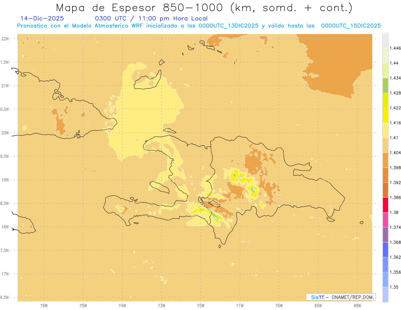401x310 pixels.
Task: Click the '70W' longitude label
Action: click(x=279, y=306)
